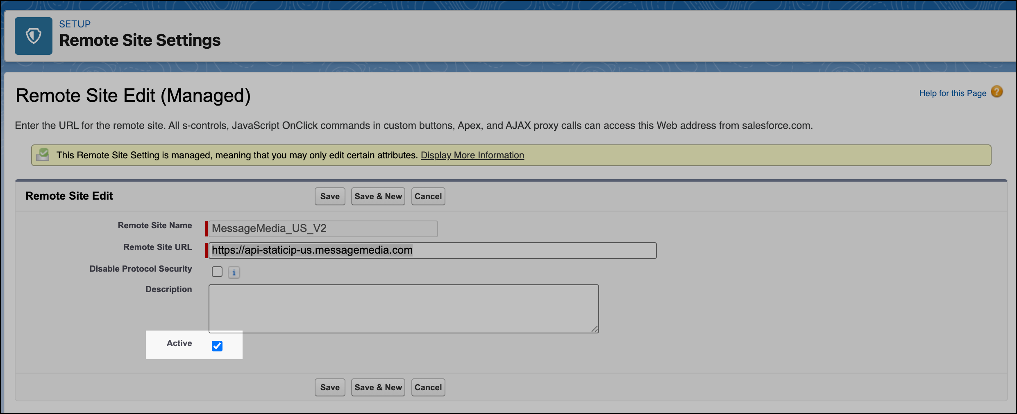This screenshot has height=414, width=1017.
Task: Click the top Save & New button
Action: pos(378,196)
